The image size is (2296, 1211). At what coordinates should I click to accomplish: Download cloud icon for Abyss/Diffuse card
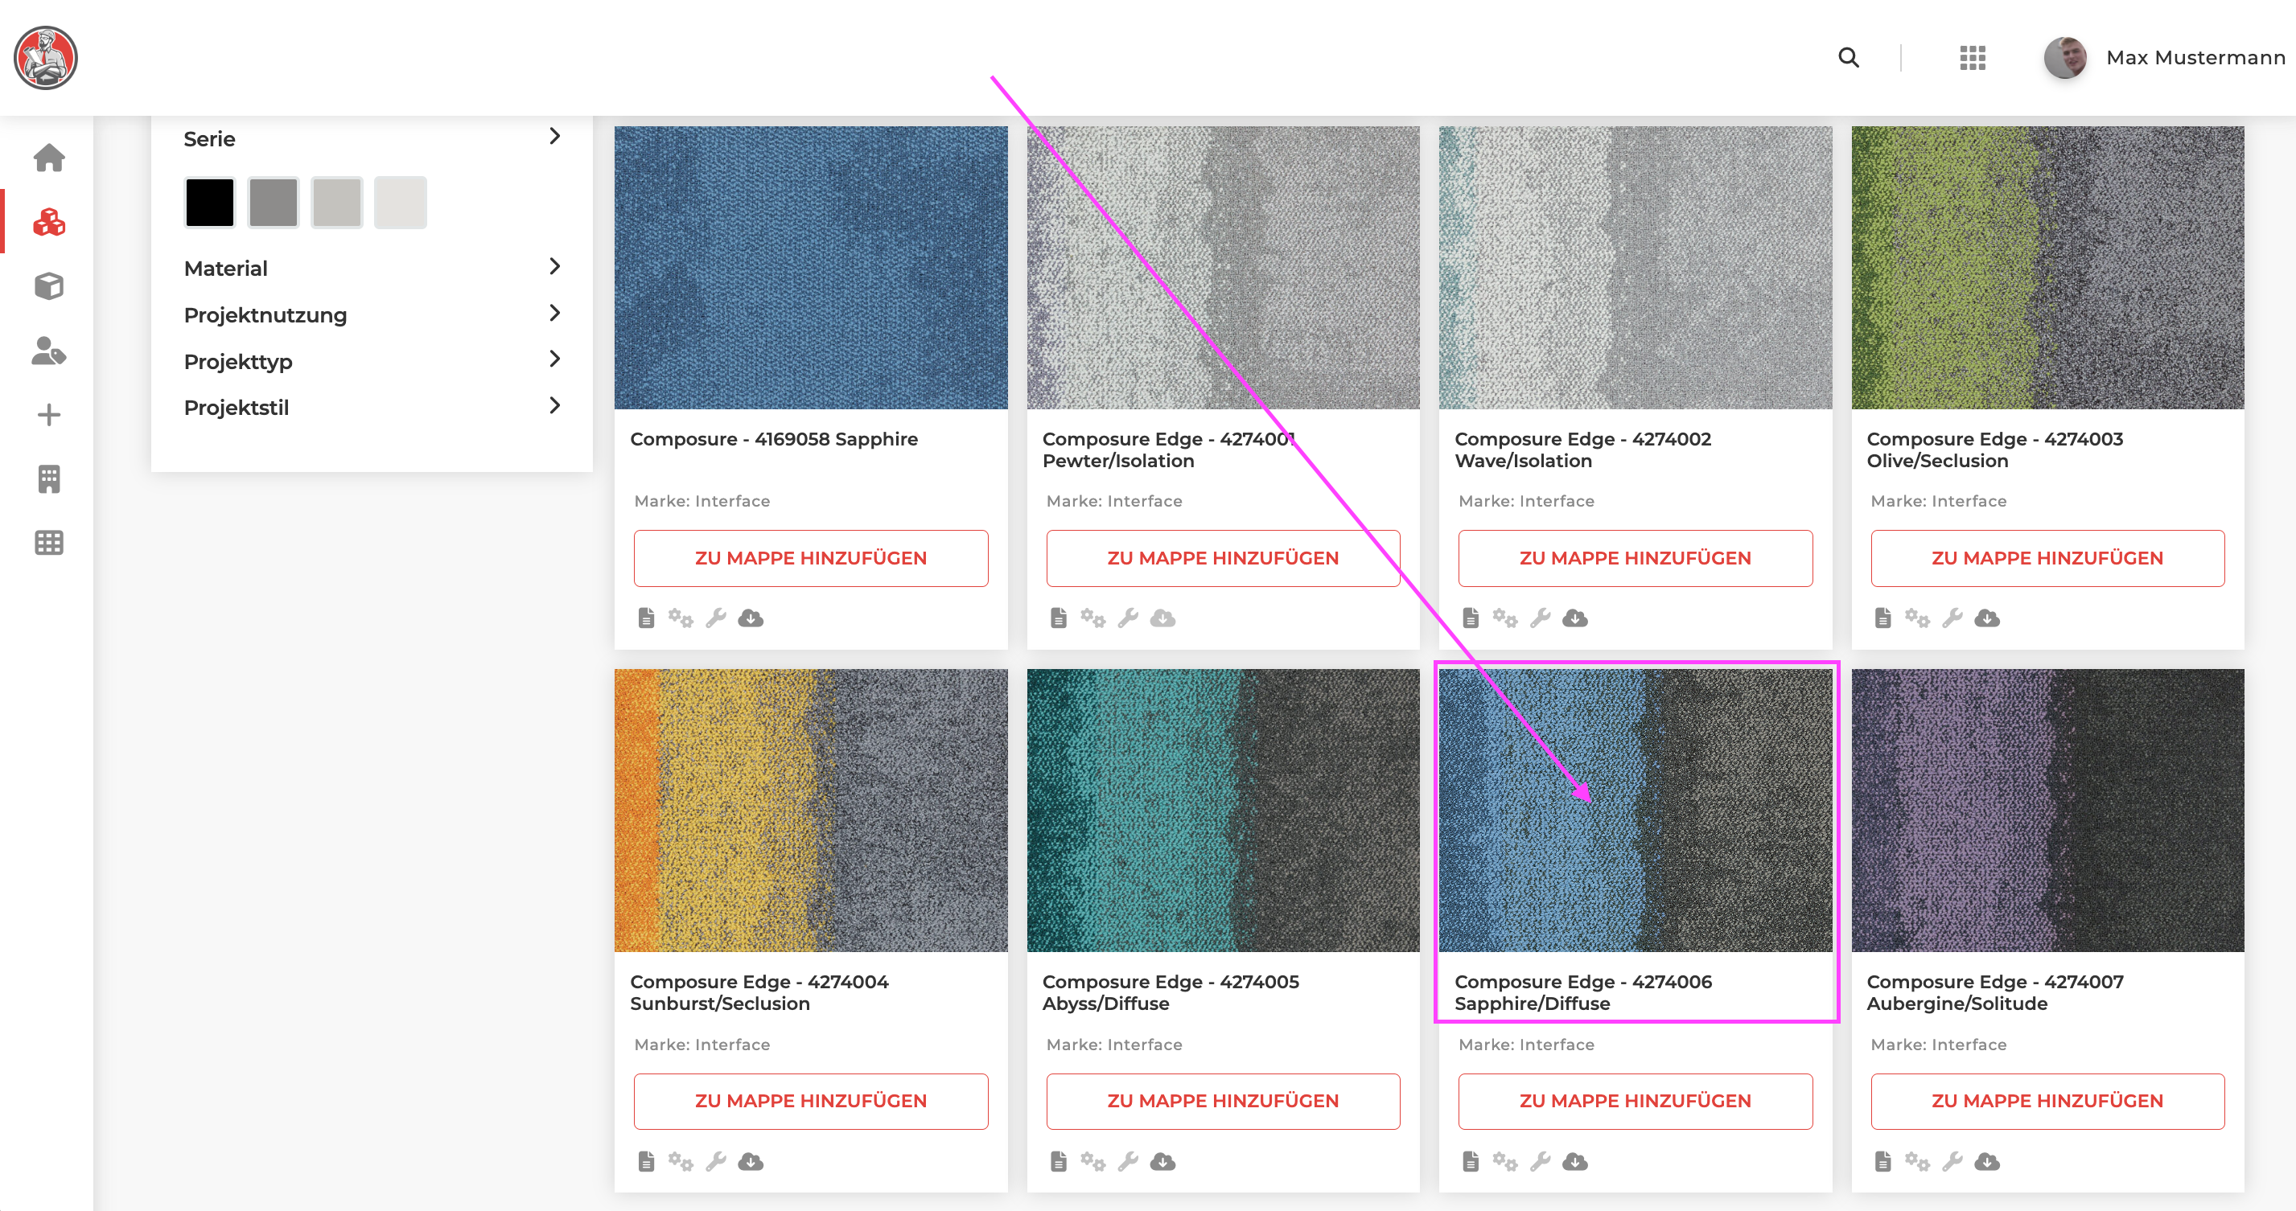(1163, 1161)
